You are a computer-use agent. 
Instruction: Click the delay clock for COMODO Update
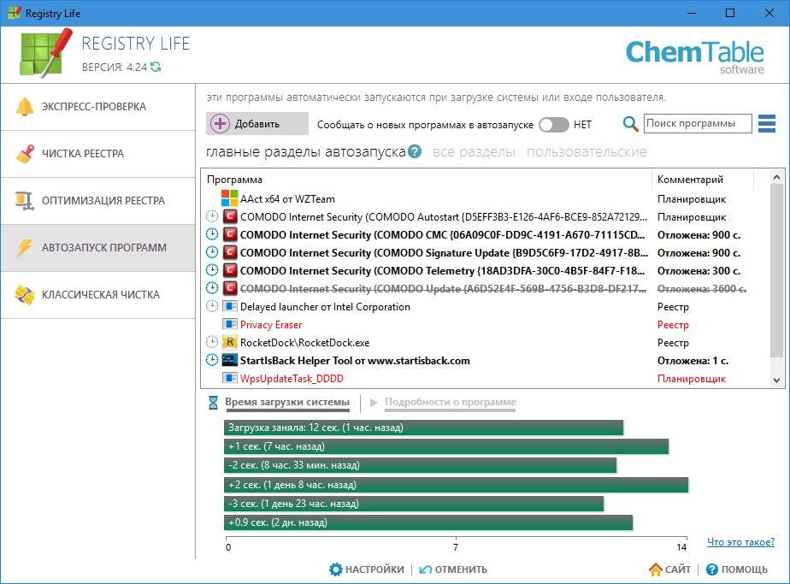(212, 288)
